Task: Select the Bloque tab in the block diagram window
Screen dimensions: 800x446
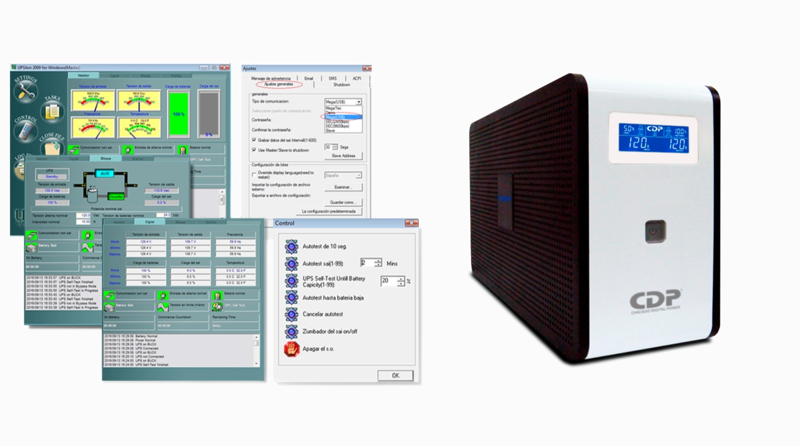Action: tap(106, 158)
